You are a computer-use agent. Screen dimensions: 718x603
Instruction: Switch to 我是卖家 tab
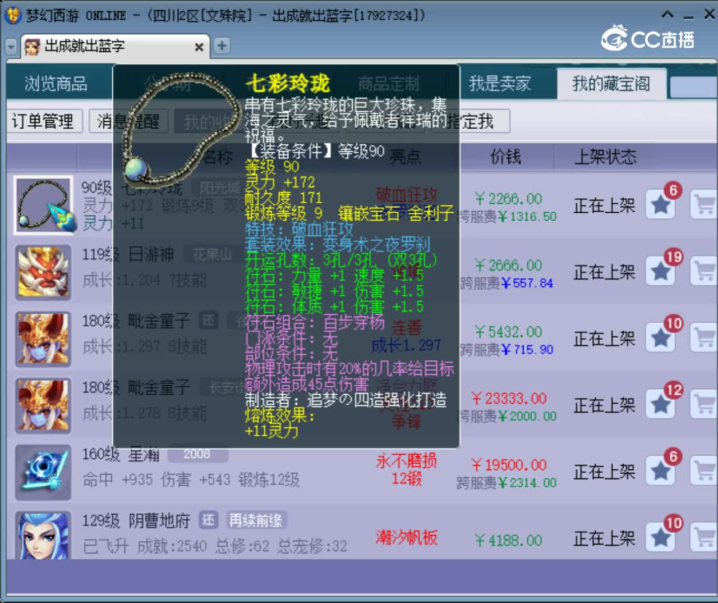(x=500, y=84)
